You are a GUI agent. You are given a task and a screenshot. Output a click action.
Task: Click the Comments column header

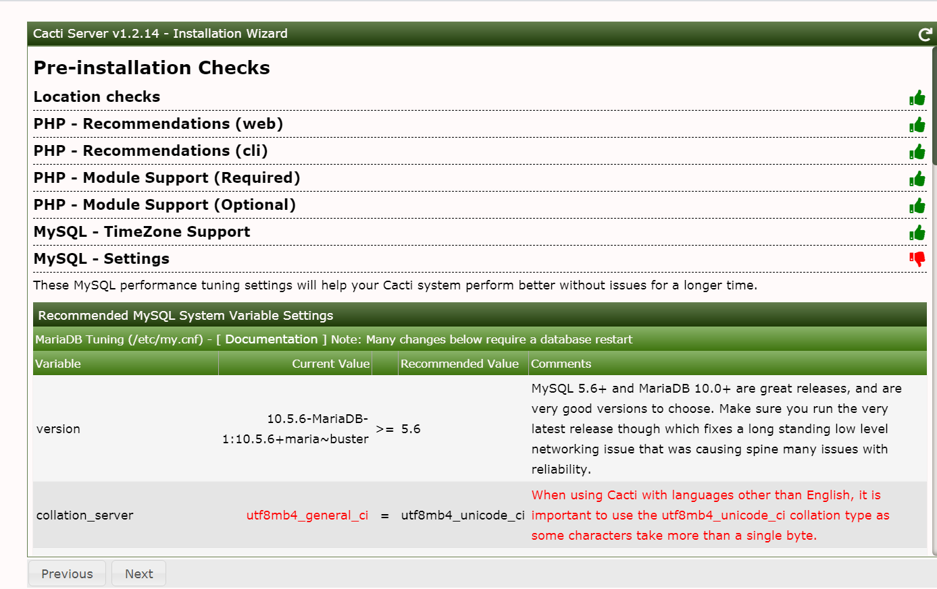pos(728,364)
